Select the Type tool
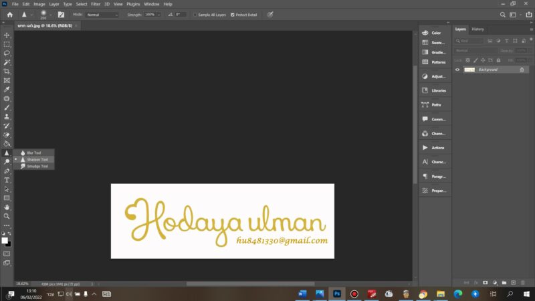This screenshot has width=535, height=301. [x=7, y=180]
